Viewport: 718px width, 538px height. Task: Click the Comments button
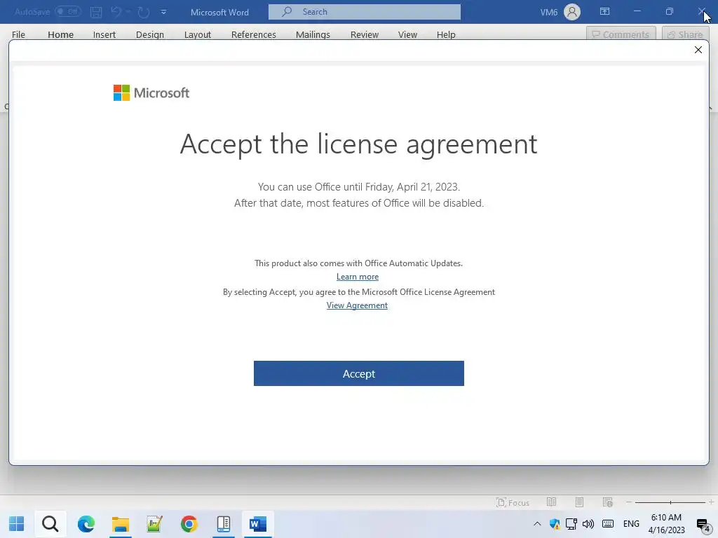click(621, 34)
